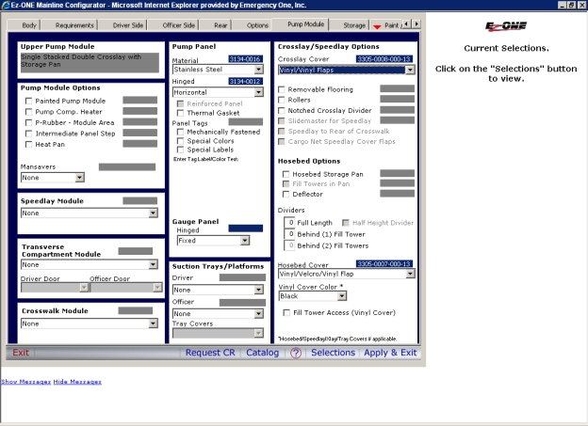The height and width of the screenshot is (426, 588).
Task: Enable Removable Flooring checkbox
Action: 282,90
